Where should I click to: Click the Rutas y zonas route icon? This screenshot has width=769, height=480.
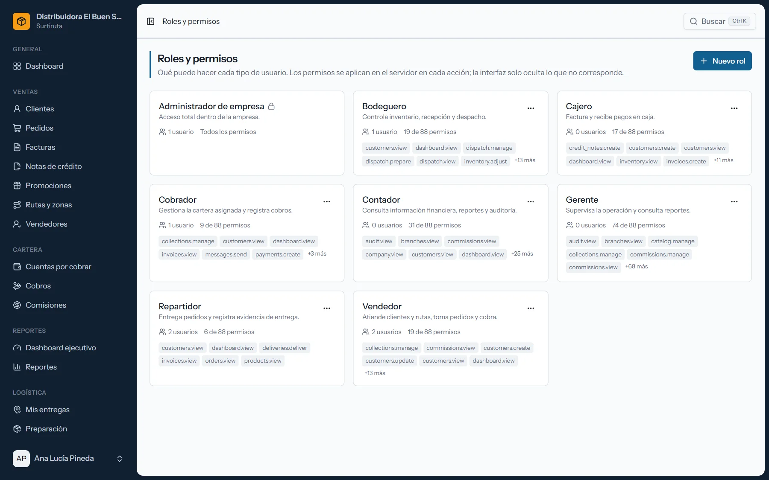point(17,205)
